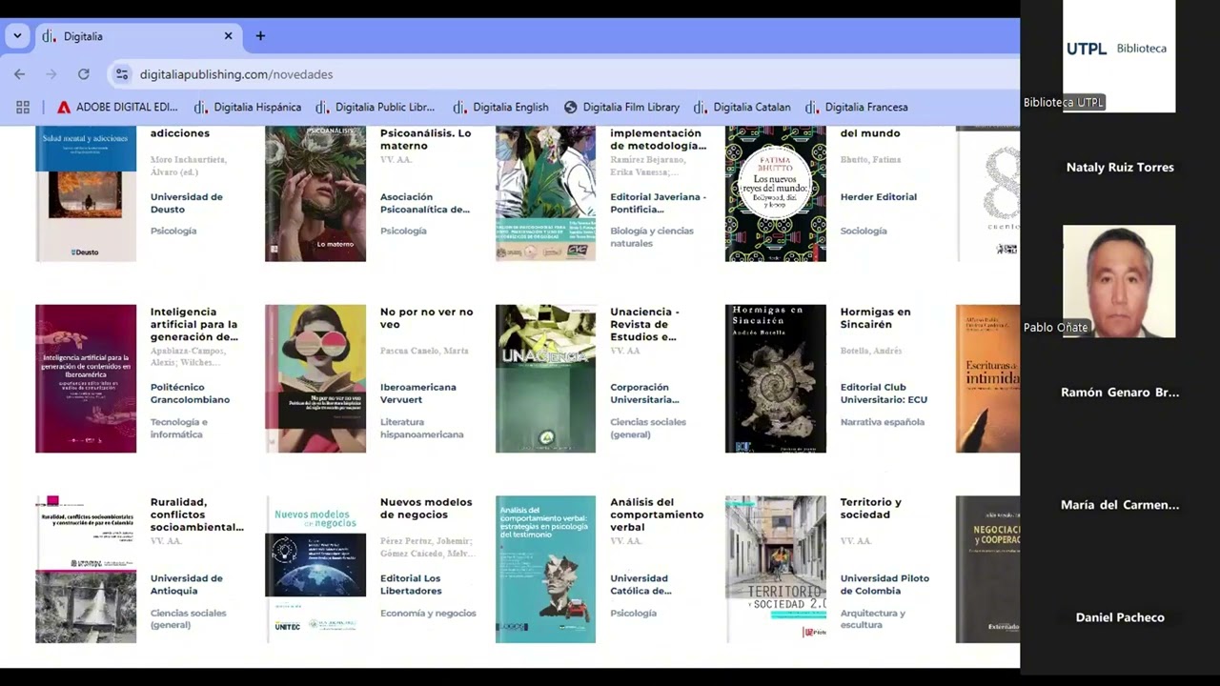The width and height of the screenshot is (1220, 686).
Task: Open the Unaciencia magazine cover
Action: coord(545,378)
